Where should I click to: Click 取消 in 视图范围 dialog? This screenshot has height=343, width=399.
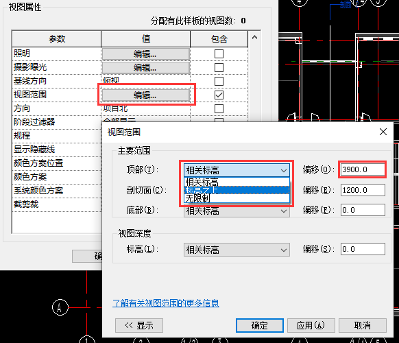(x=363, y=325)
